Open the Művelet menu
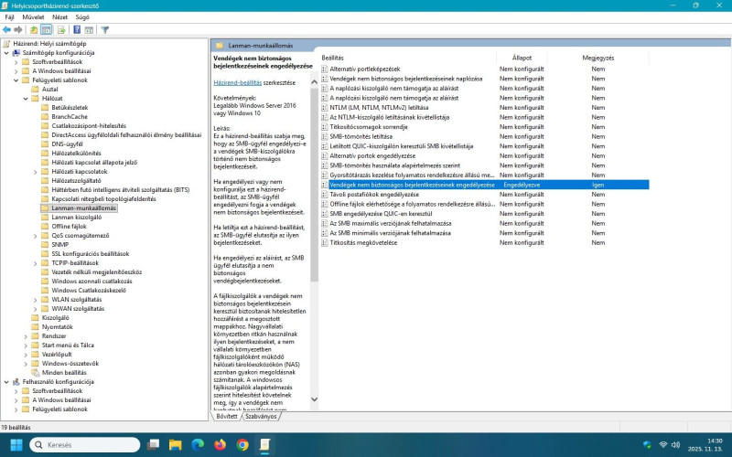Viewport: 732px width, 457px height. pos(33,17)
